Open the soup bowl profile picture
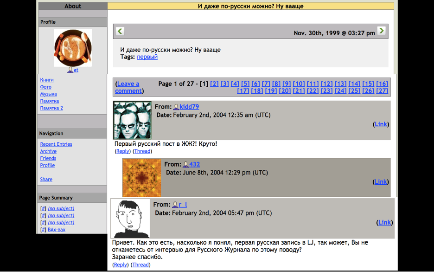 [73, 48]
